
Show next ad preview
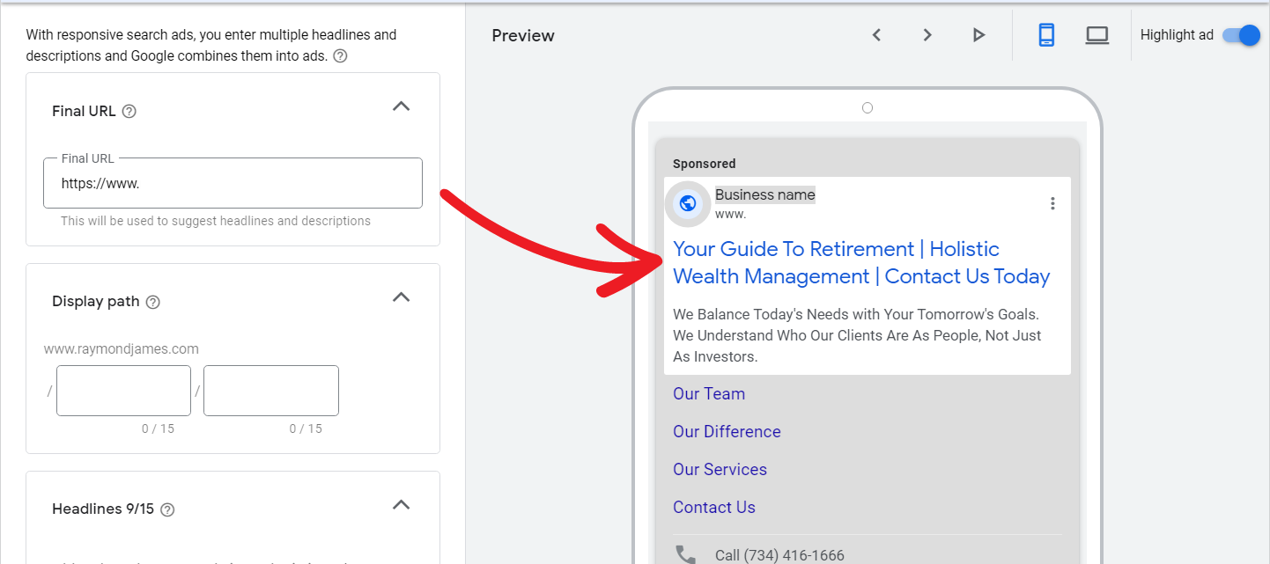click(927, 35)
